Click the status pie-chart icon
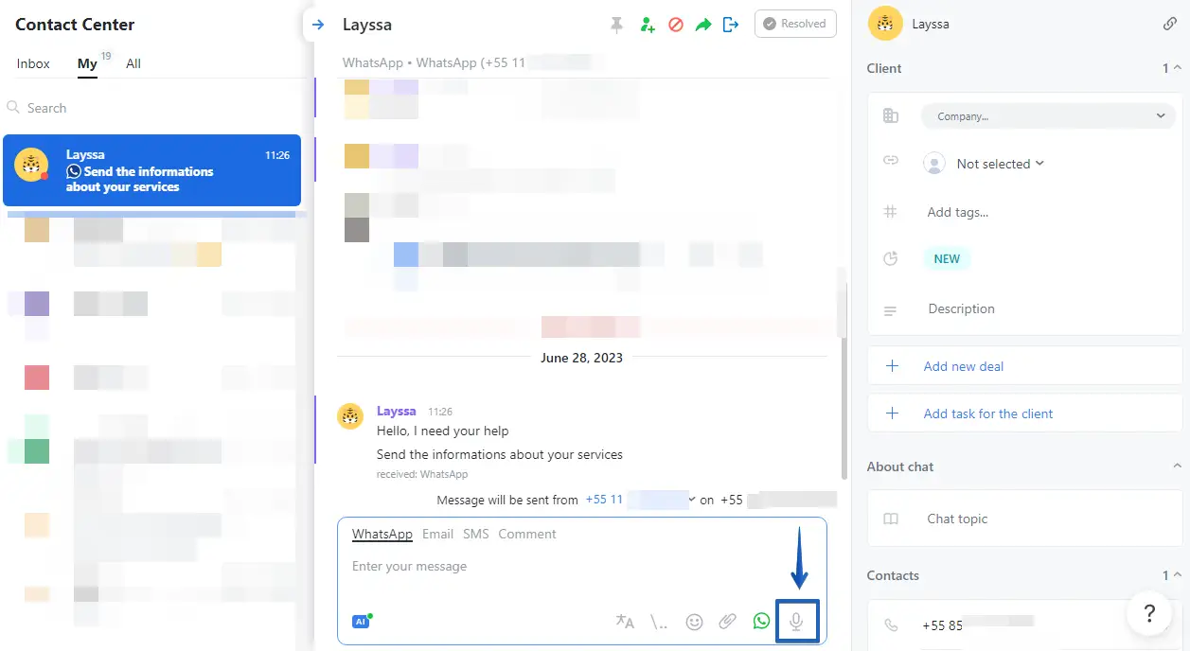The image size is (1190, 651). 890,258
